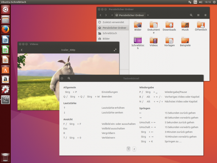The height and width of the screenshot is (163, 217).
Task: Select Persönlicher Ordner in sidebar
Action: 113,28
